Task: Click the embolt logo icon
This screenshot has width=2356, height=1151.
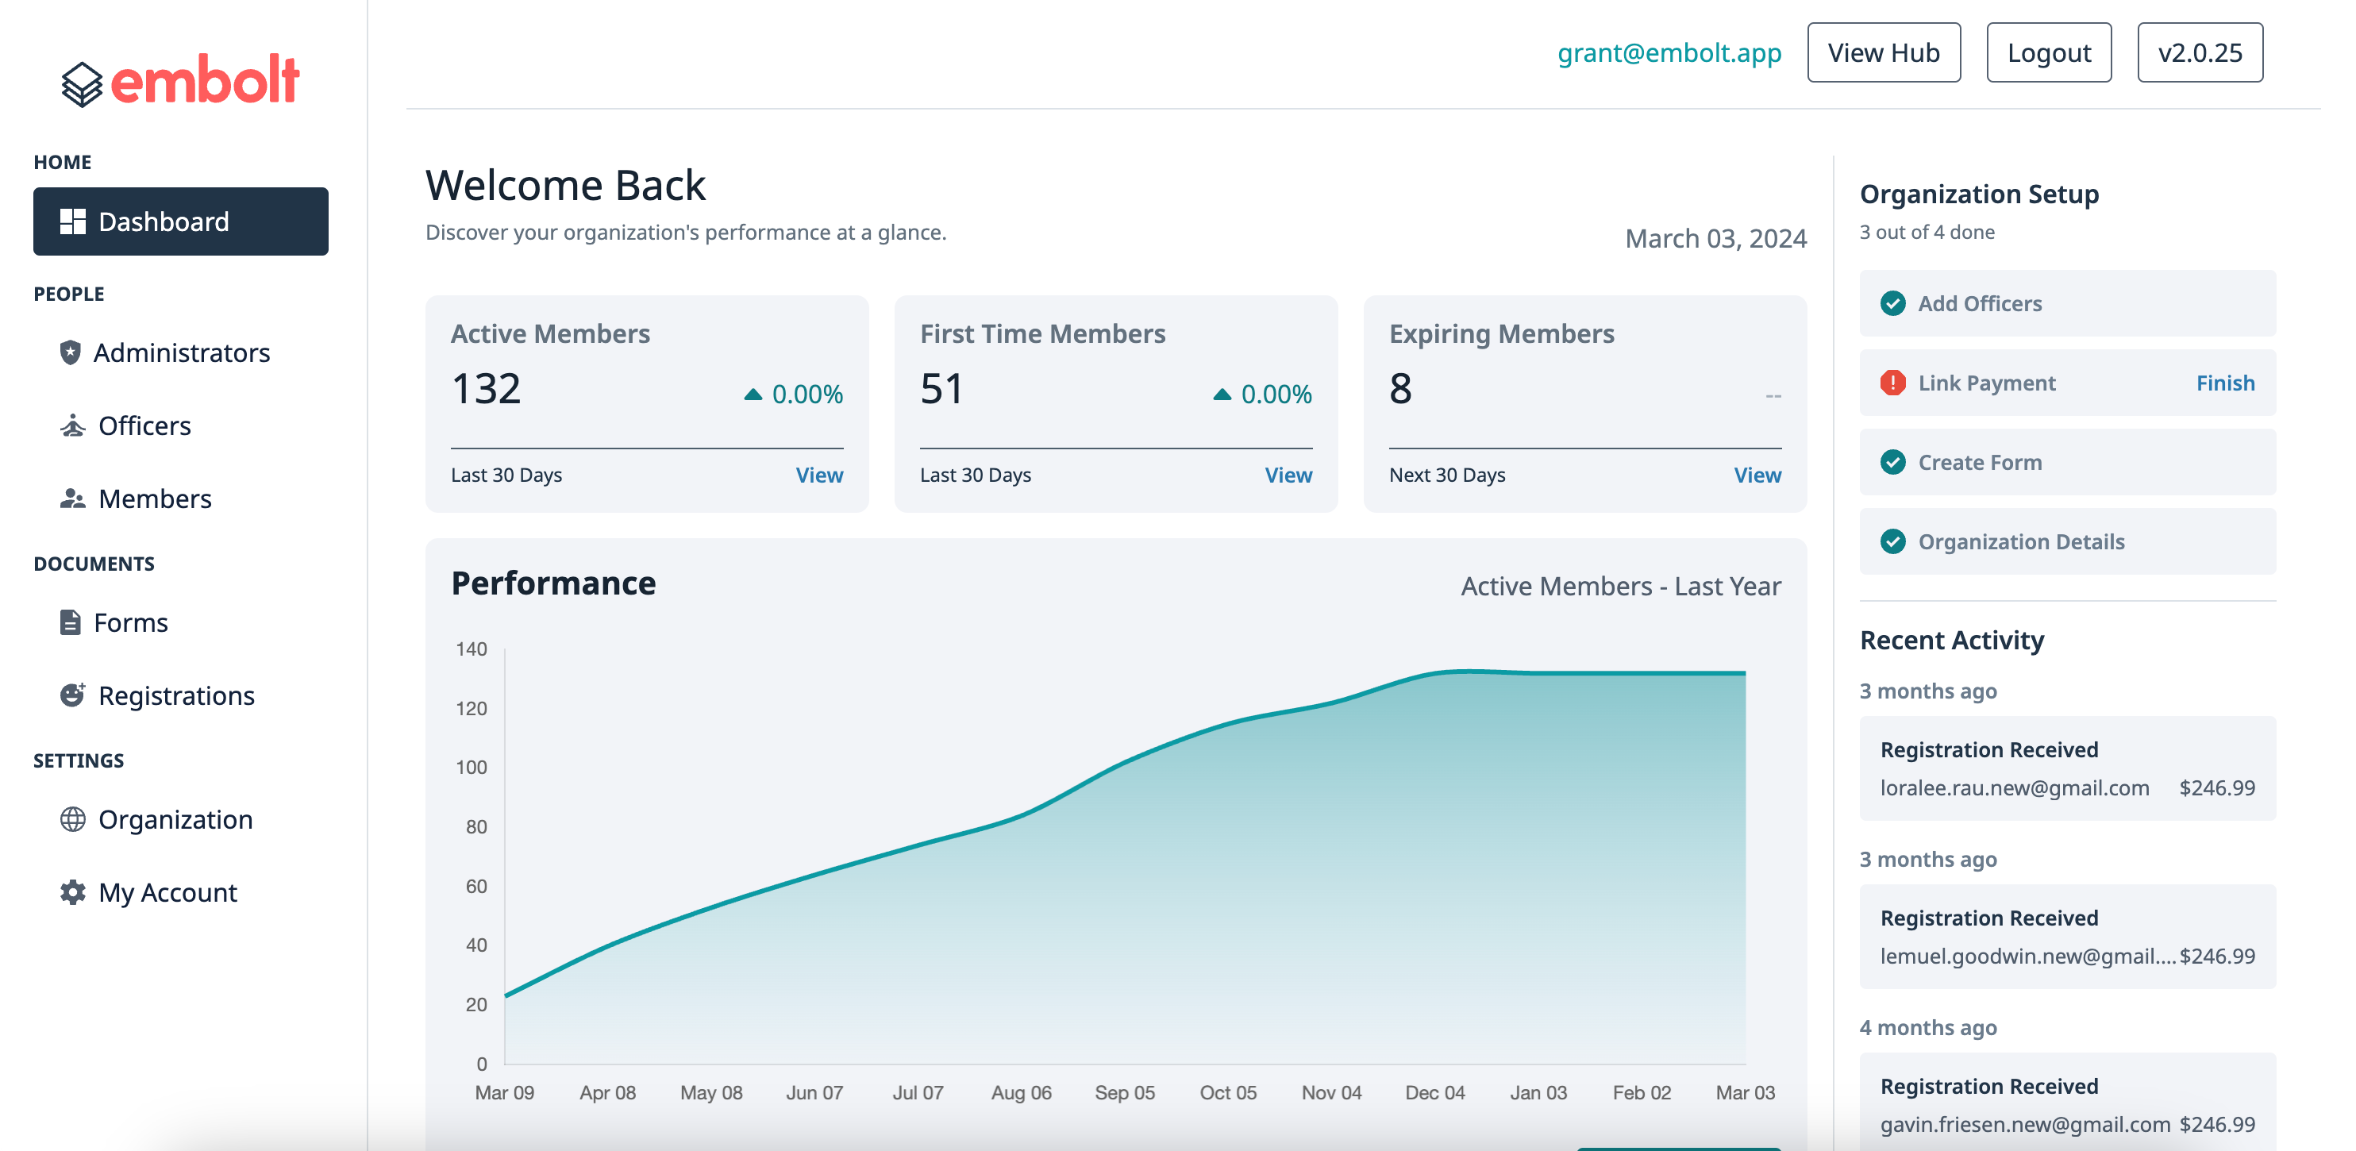Action: point(82,84)
